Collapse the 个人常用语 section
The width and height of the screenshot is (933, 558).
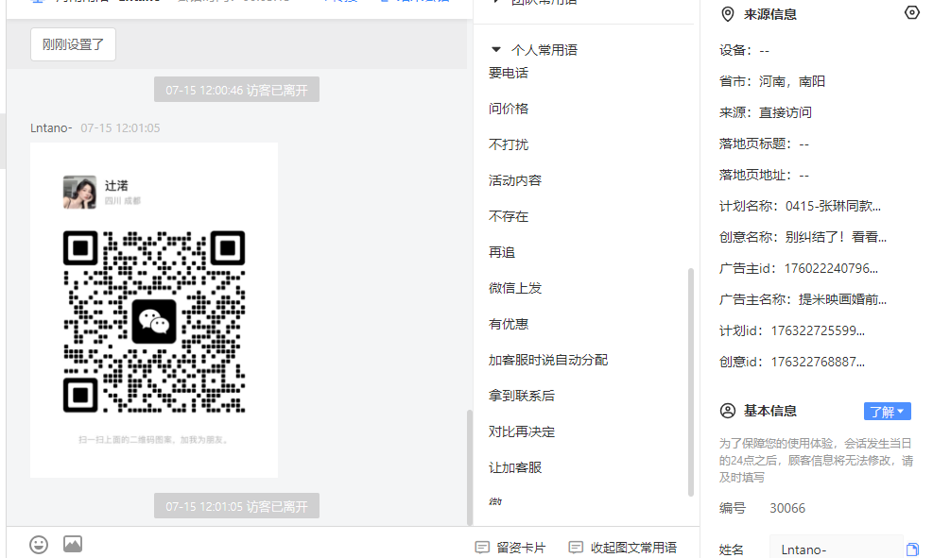tap(495, 50)
